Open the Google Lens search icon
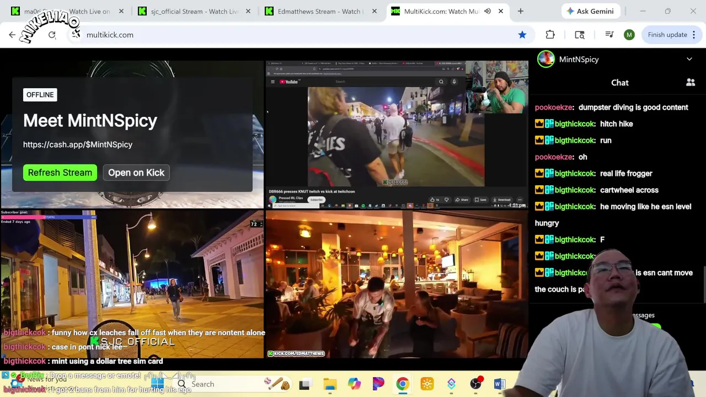Image resolution: width=706 pixels, height=397 pixels. (x=580, y=35)
